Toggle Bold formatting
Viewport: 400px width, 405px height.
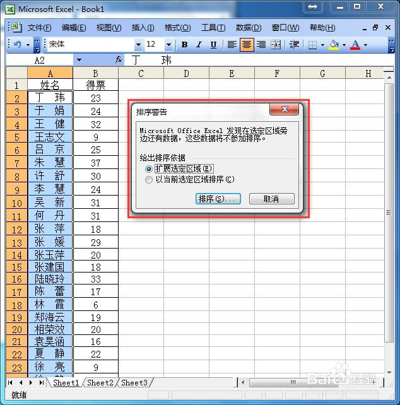pos(184,45)
